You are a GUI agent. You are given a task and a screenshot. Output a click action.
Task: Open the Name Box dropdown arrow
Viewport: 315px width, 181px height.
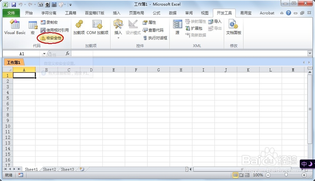click(44, 54)
